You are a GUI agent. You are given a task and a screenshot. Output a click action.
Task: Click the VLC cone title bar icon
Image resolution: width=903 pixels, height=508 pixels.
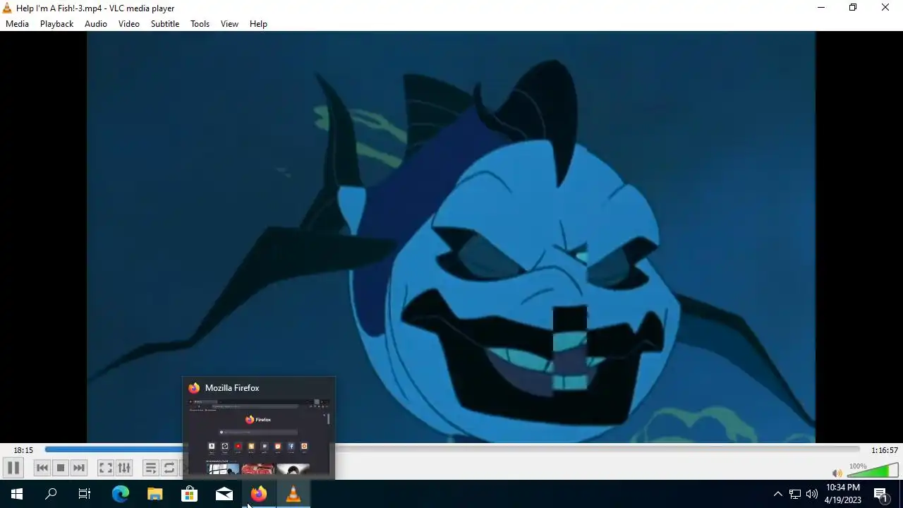click(7, 8)
